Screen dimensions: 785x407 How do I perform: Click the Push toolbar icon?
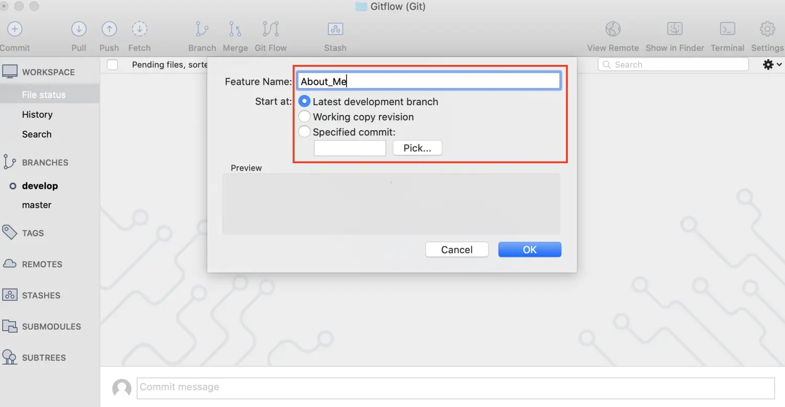point(109,29)
